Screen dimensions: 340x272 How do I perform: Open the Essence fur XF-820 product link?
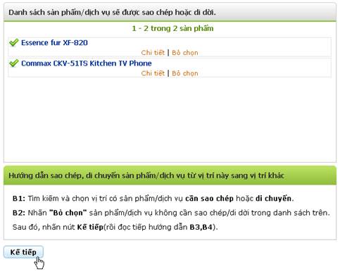tap(54, 43)
